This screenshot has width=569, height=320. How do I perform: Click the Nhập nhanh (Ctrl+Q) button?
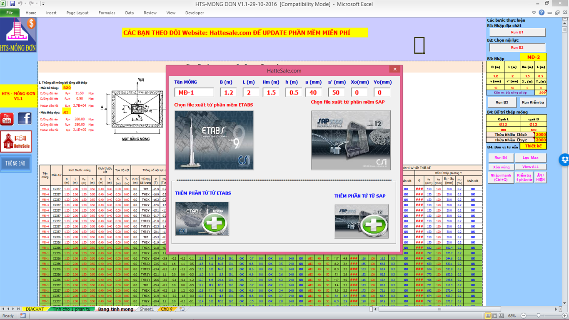pyautogui.click(x=501, y=177)
